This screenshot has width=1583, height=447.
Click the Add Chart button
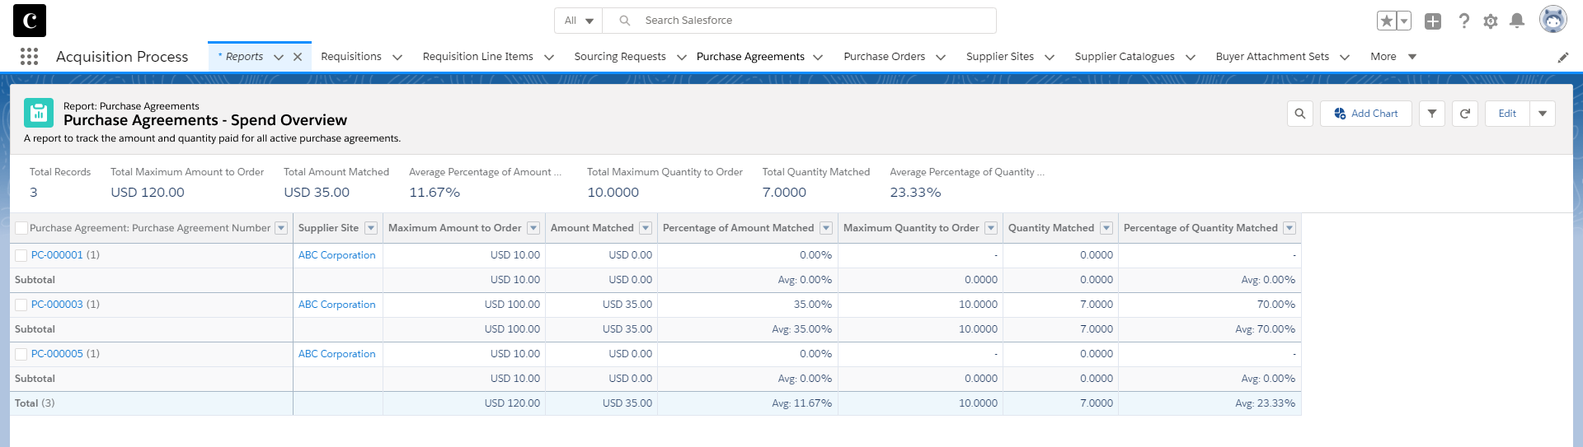pos(1365,114)
